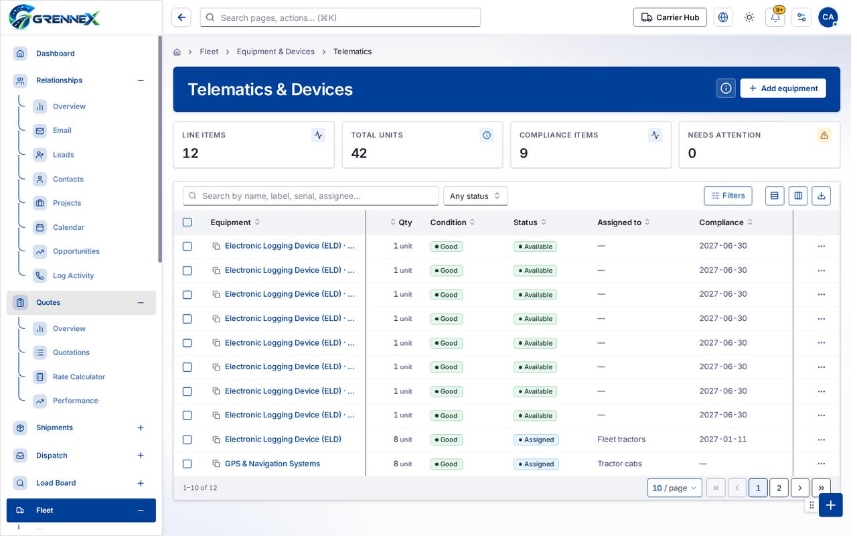The image size is (857, 536).
Task: Focus the equipment search by name field
Action: pyautogui.click(x=311, y=196)
